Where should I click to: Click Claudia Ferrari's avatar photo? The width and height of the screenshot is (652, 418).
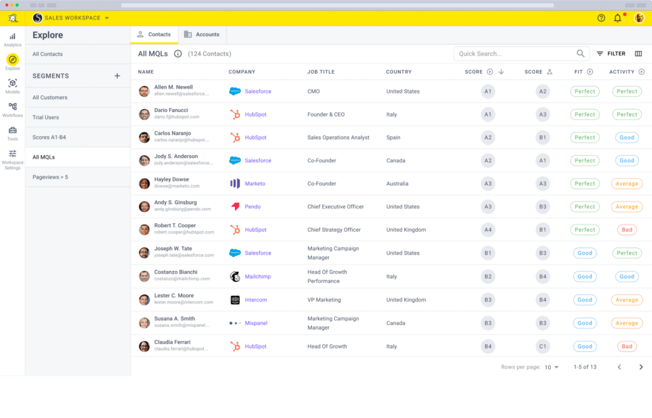[x=145, y=347]
